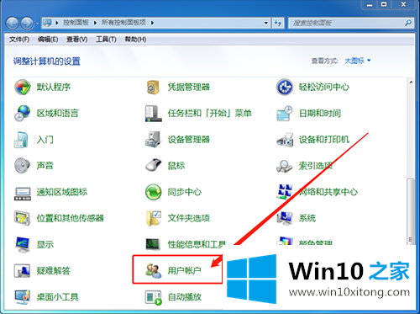Click the control panel icon in address bar
420x314 pixels.
click(x=48, y=23)
